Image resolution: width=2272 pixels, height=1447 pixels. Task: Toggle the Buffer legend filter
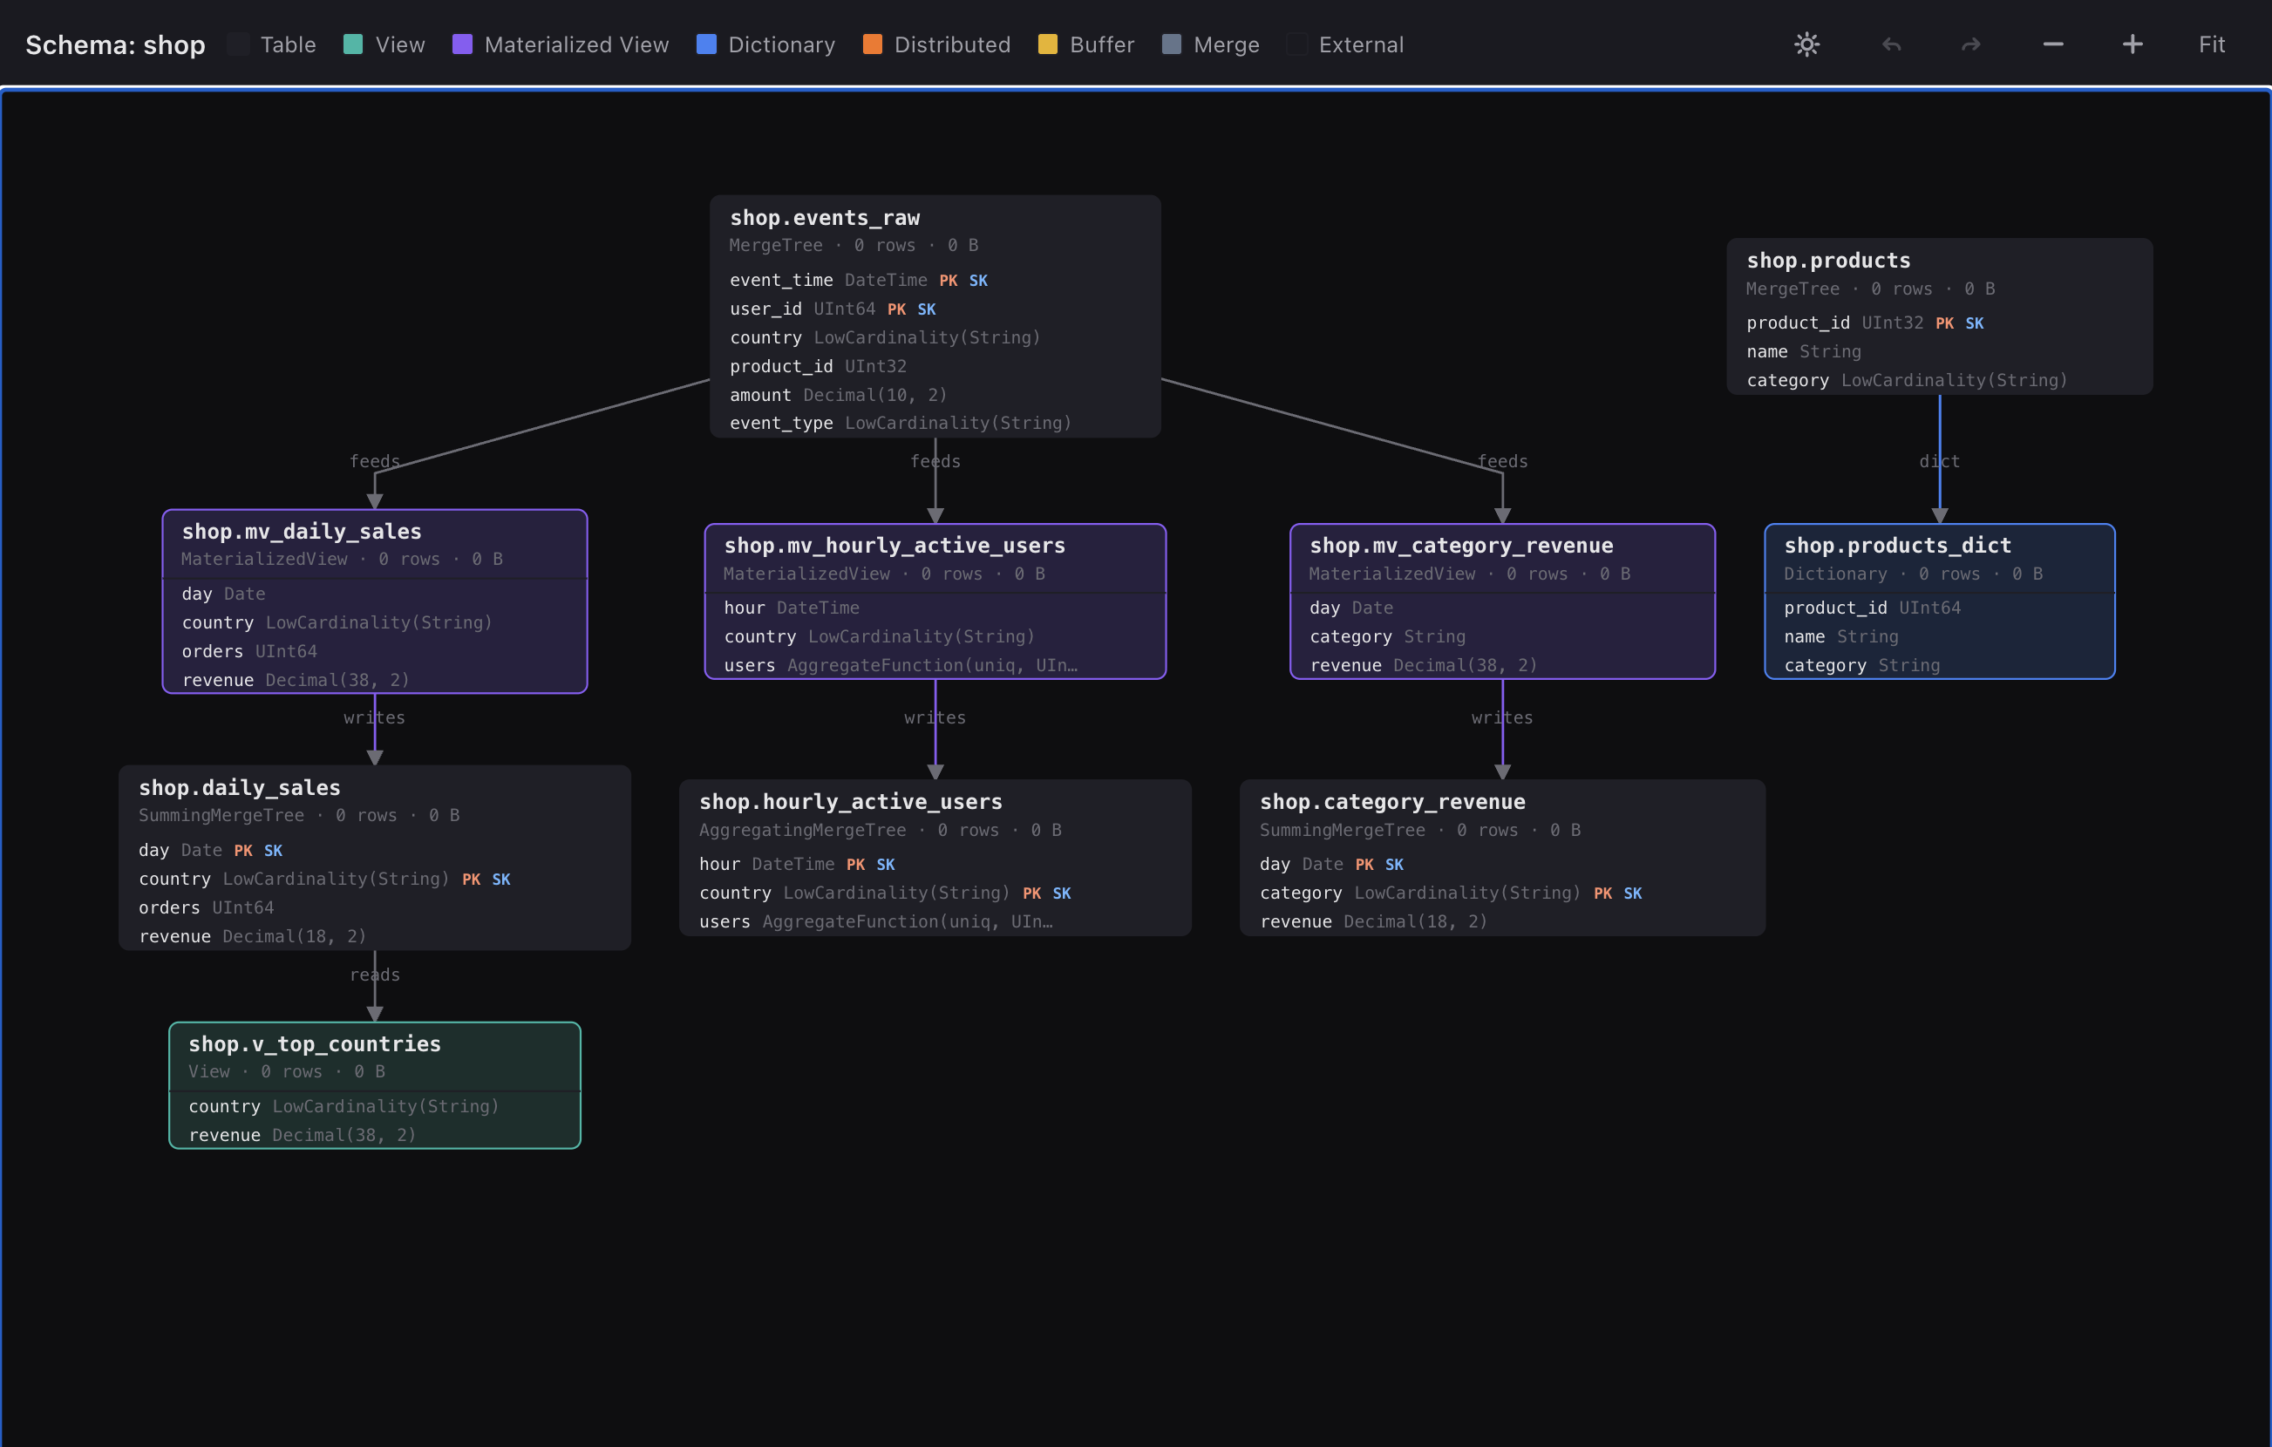click(x=1086, y=44)
